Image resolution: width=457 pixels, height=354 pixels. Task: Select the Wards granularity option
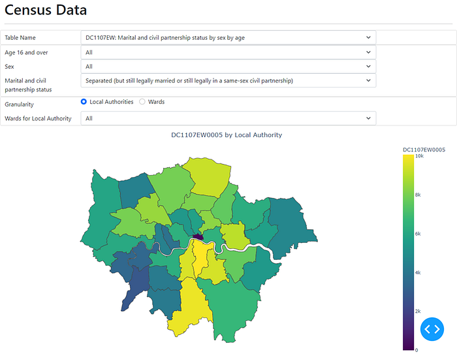(142, 102)
